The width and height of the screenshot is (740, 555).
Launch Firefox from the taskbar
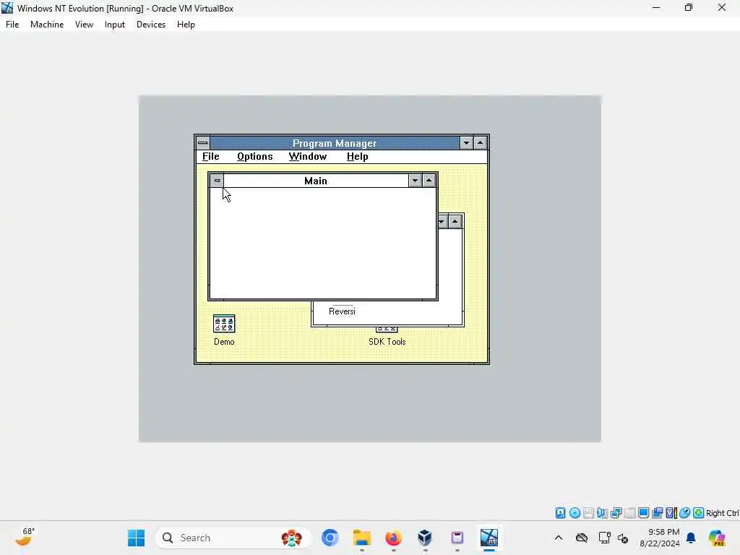tap(394, 538)
